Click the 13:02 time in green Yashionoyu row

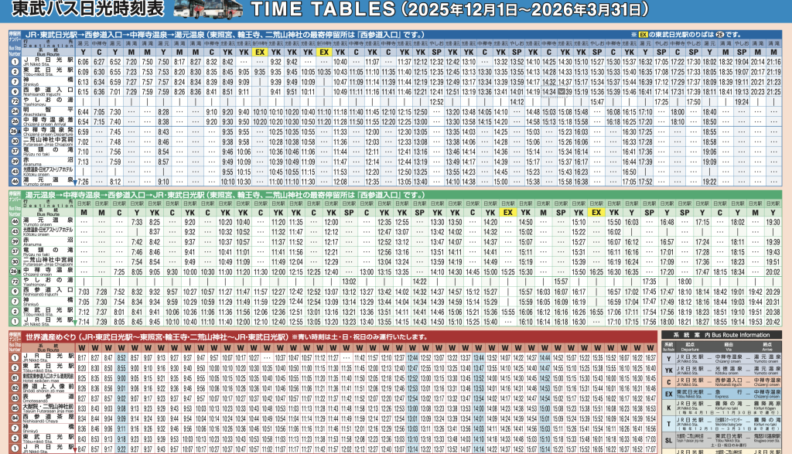pos(349,282)
